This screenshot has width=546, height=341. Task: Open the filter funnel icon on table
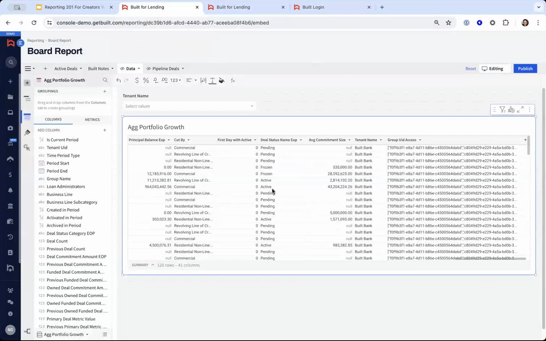[502, 110]
